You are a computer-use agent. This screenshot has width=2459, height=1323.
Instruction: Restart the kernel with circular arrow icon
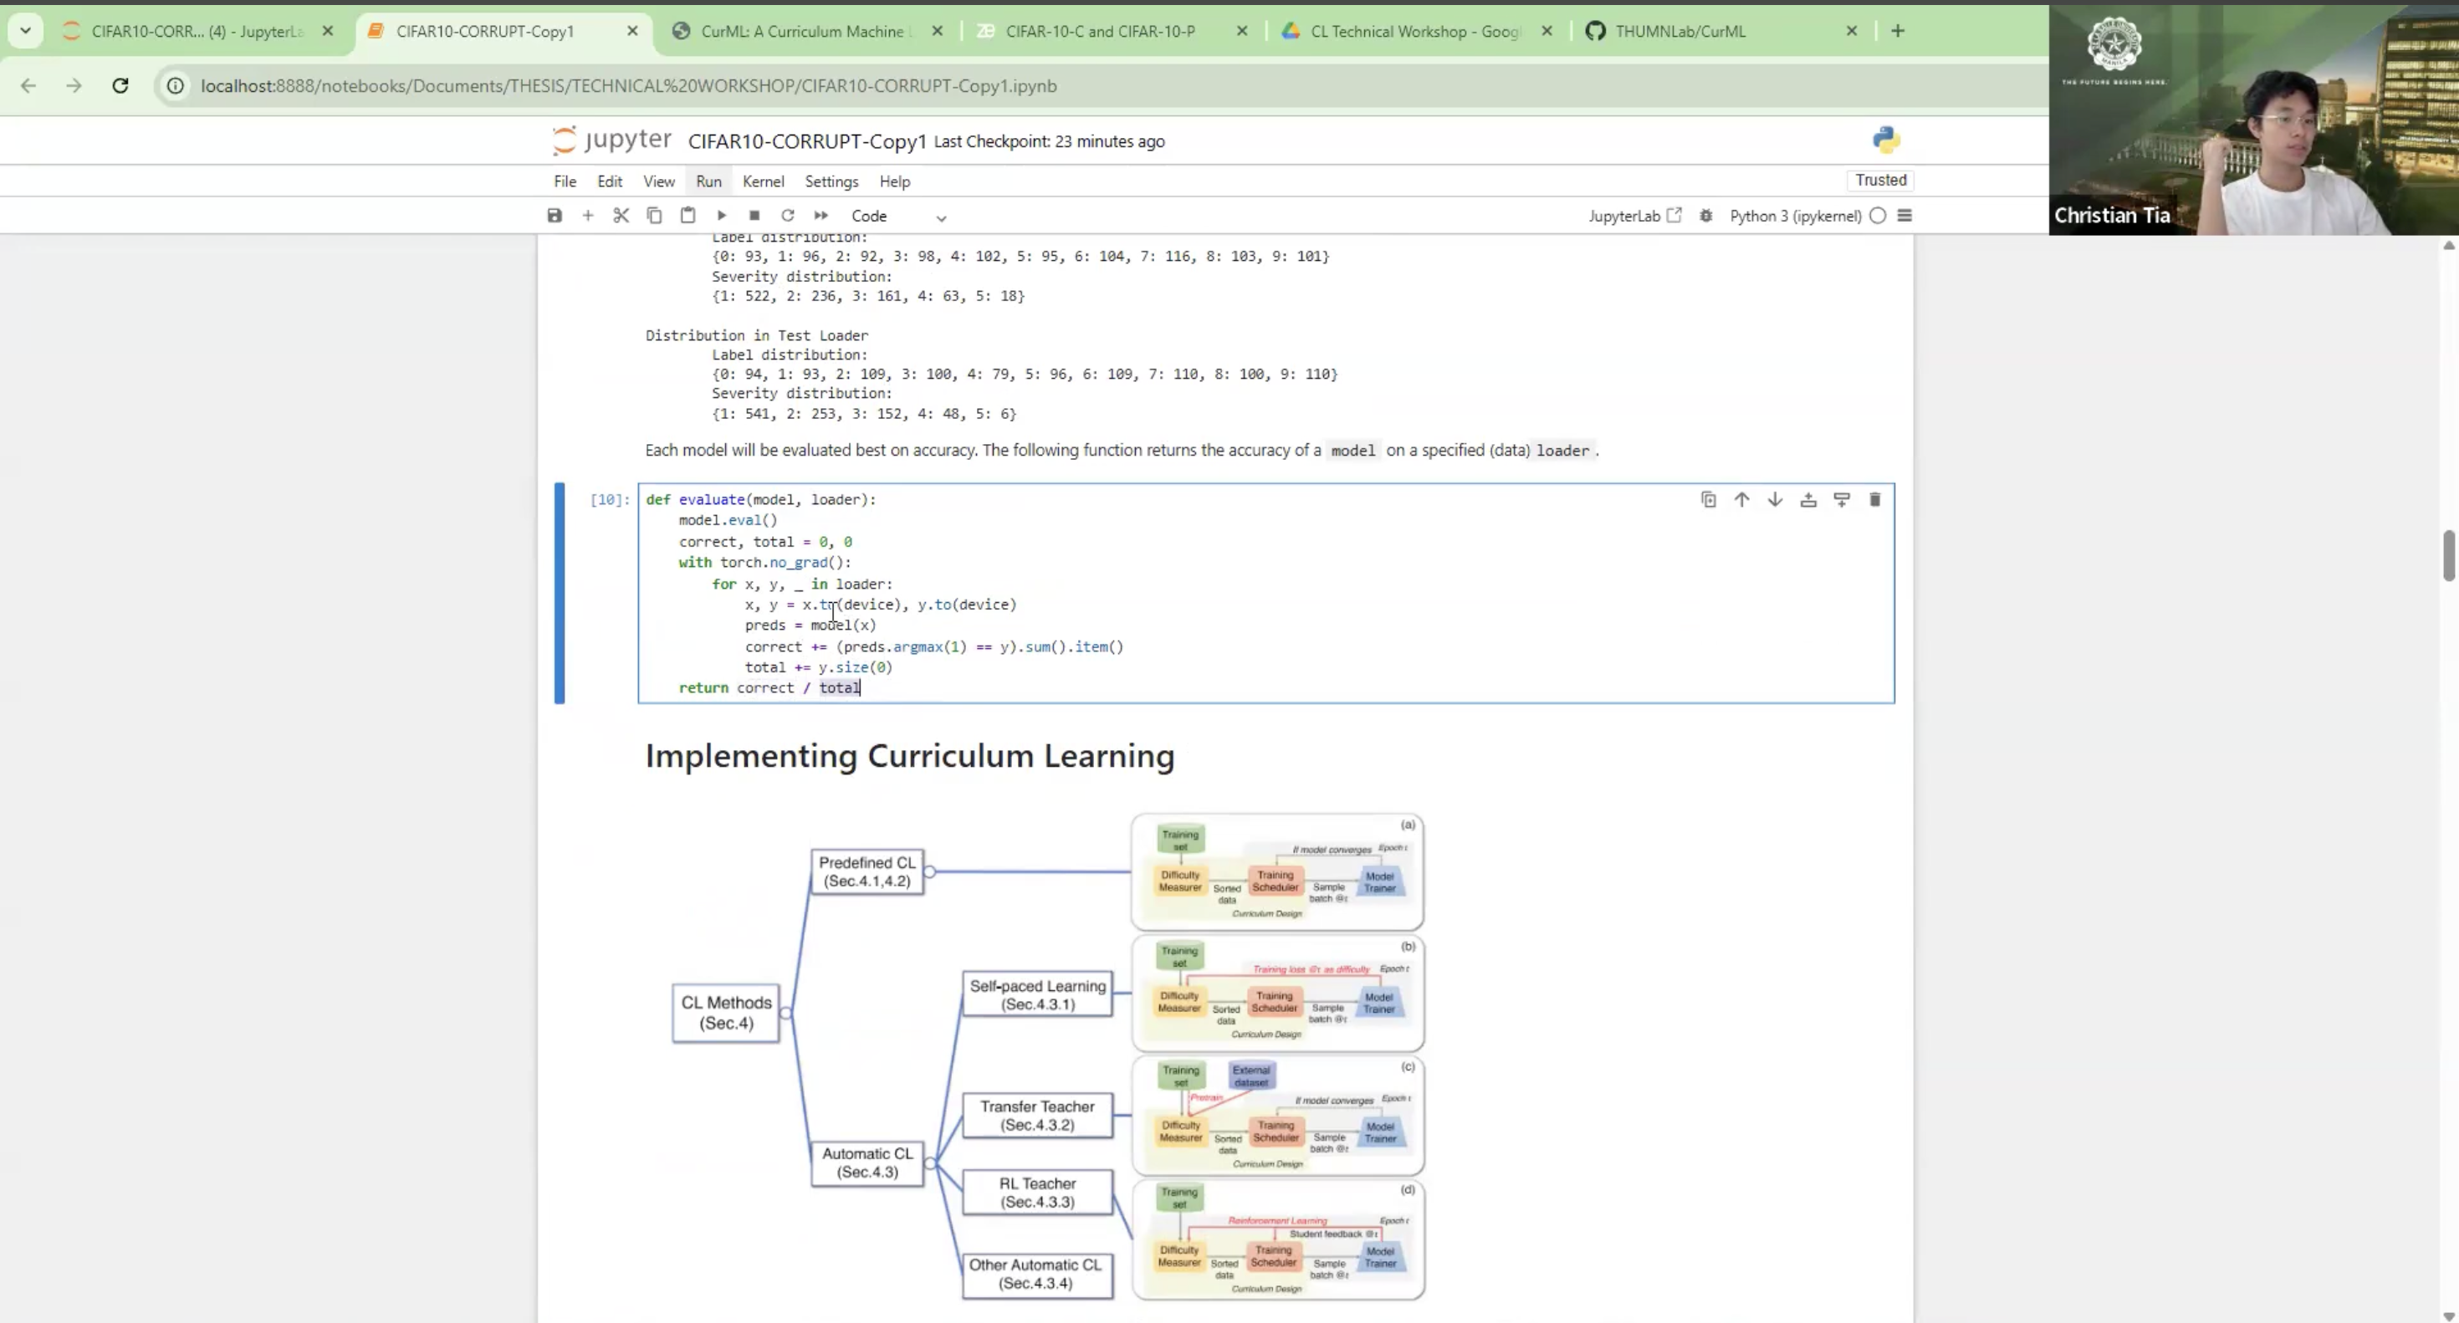pos(788,216)
